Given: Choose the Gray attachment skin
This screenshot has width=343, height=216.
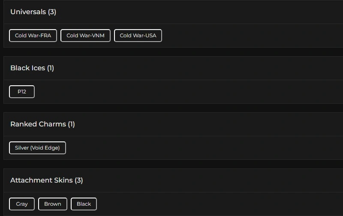Looking at the screenshot, I should coord(22,204).
